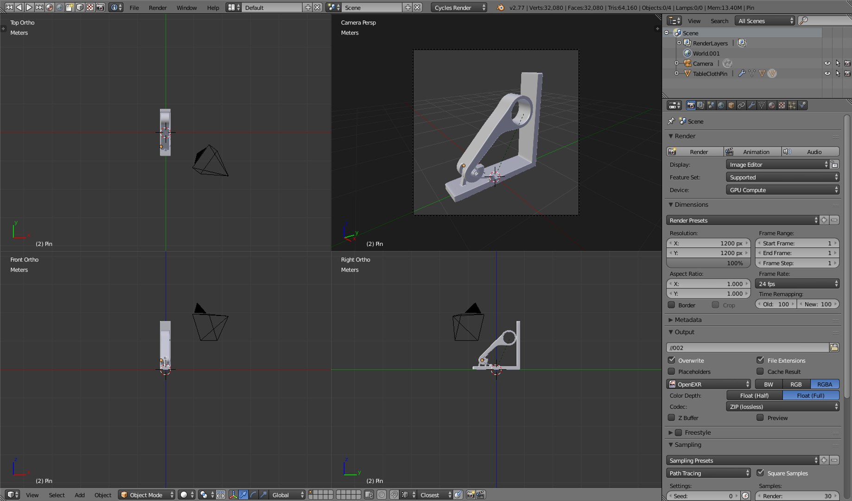Open the Particles properties tab
Viewport: 852px width, 501px height.
792,105
